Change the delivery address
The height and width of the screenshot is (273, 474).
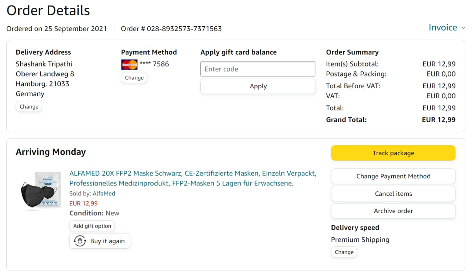[29, 107]
